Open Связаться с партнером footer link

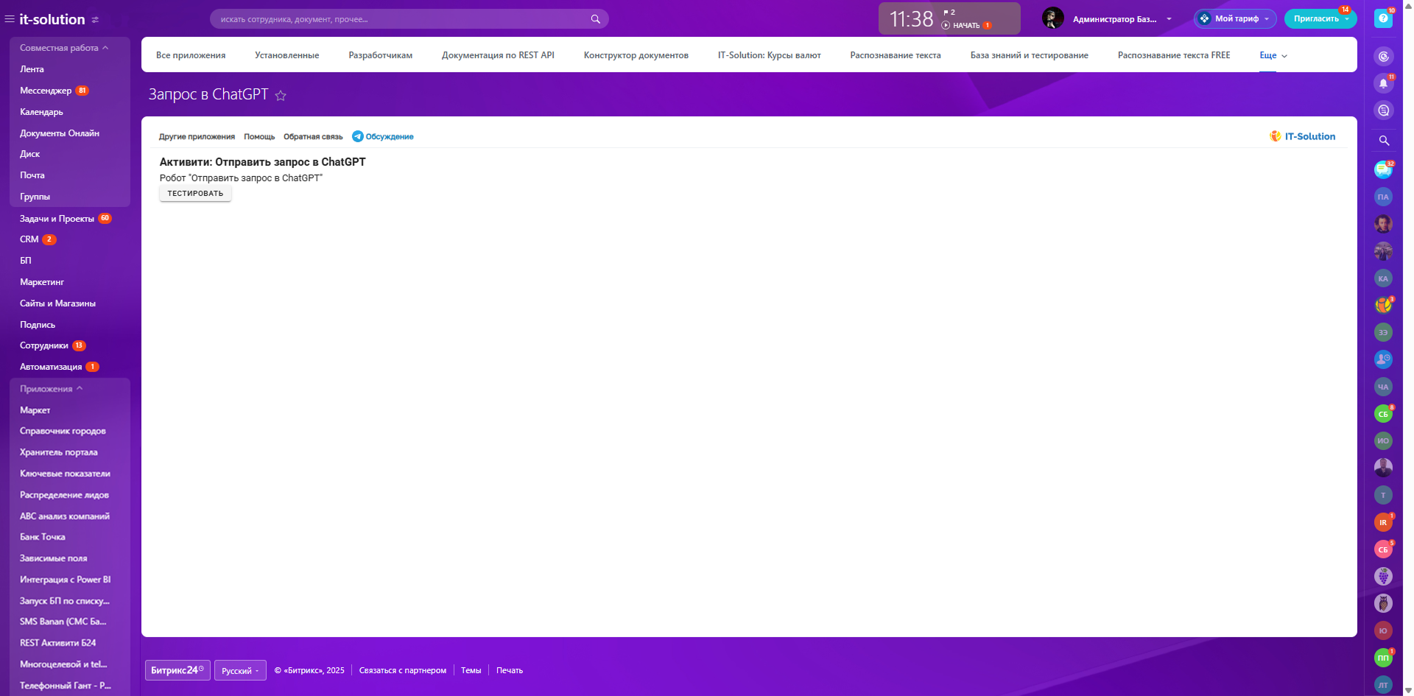(x=403, y=670)
